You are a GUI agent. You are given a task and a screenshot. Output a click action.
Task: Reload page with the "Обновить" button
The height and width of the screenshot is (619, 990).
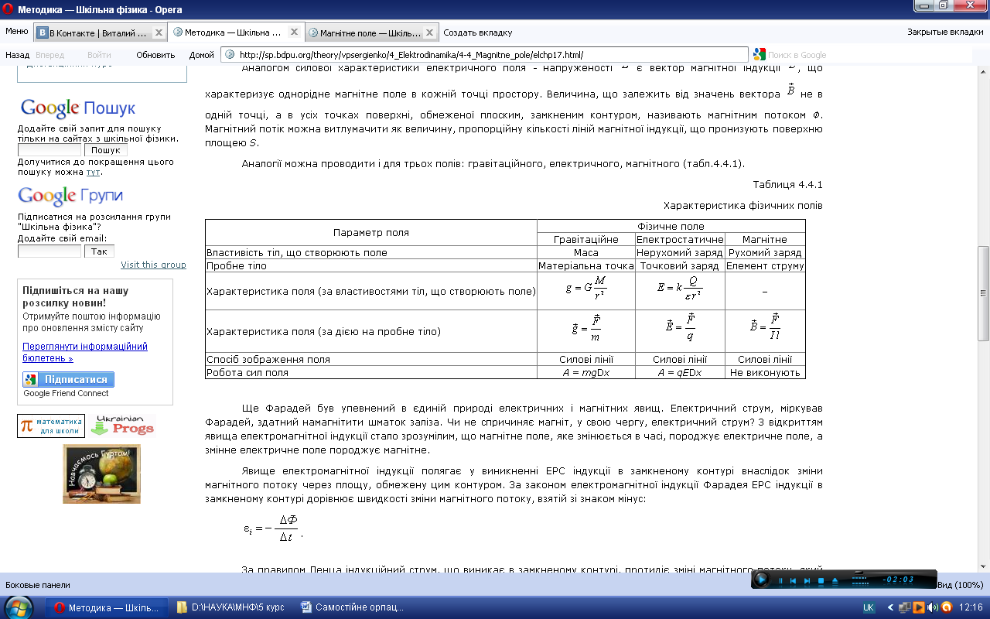pyautogui.click(x=155, y=55)
